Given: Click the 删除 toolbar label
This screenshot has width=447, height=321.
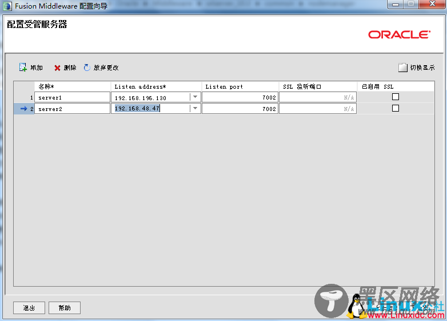Looking at the screenshot, I should tap(70, 68).
